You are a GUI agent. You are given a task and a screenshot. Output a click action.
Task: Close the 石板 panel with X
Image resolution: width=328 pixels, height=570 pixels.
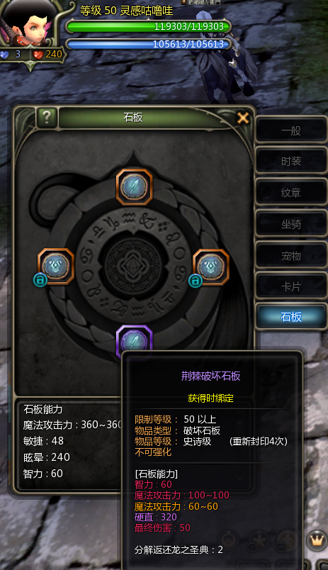243,118
